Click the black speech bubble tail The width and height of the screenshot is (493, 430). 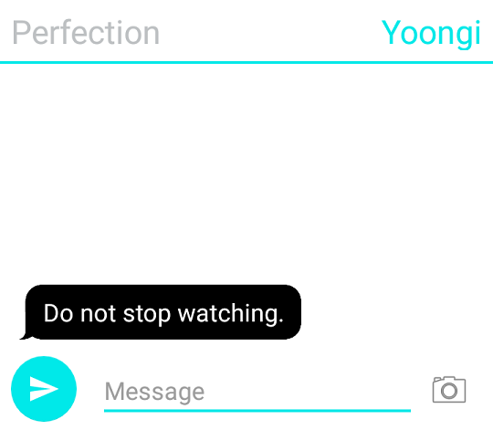(x=26, y=336)
